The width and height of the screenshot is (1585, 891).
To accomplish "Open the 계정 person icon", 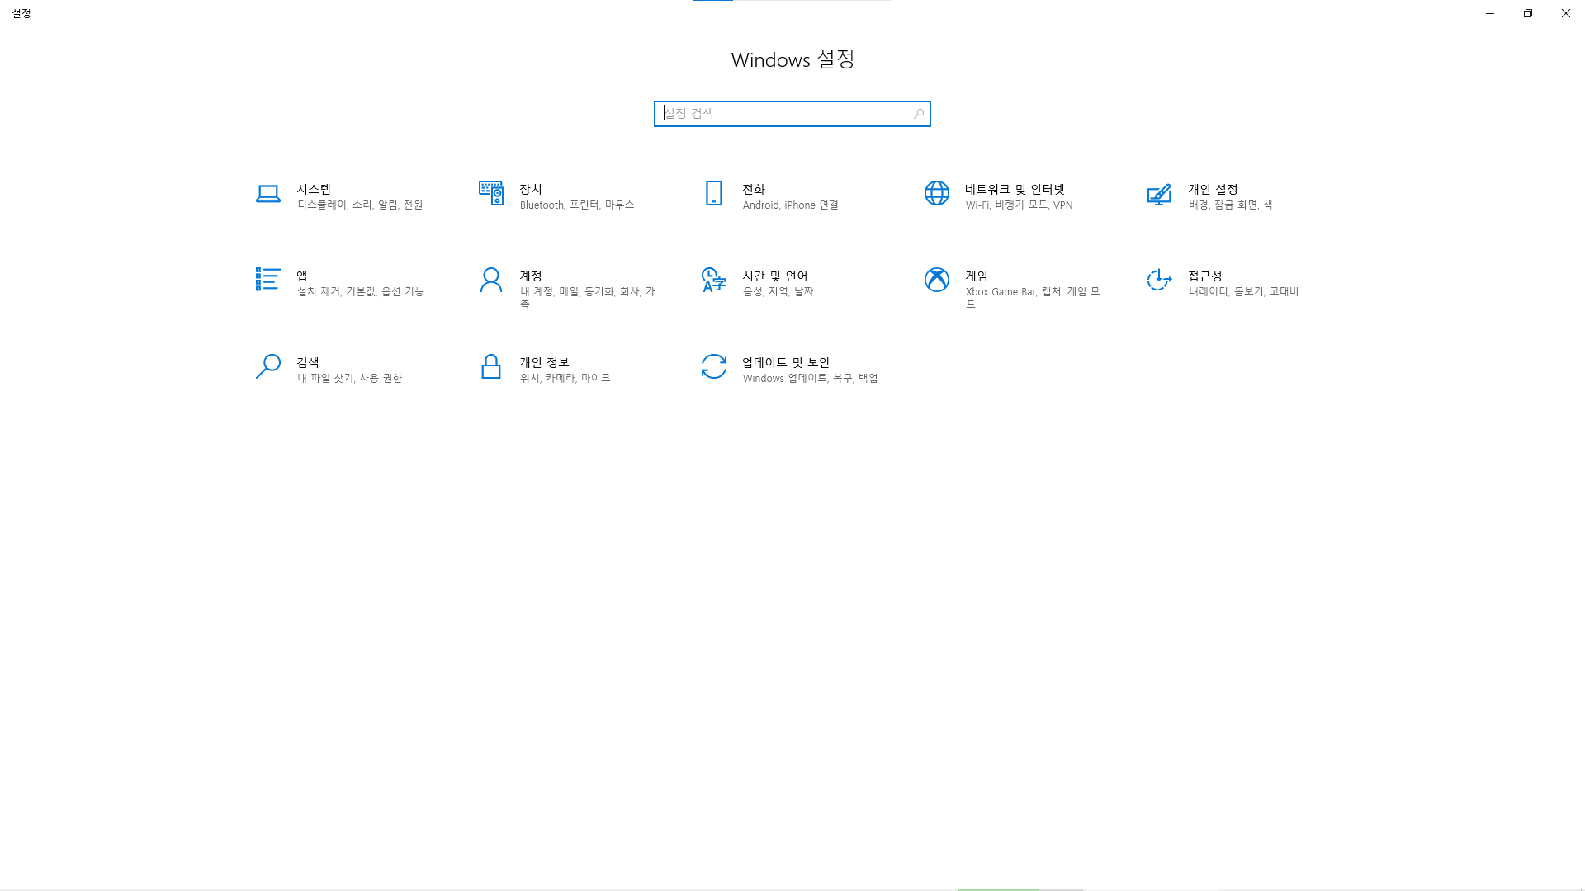I will tap(490, 280).
